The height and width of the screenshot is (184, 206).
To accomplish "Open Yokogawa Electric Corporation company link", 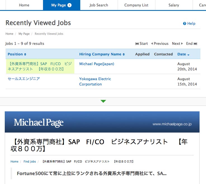I will pyautogui.click(x=95, y=81).
